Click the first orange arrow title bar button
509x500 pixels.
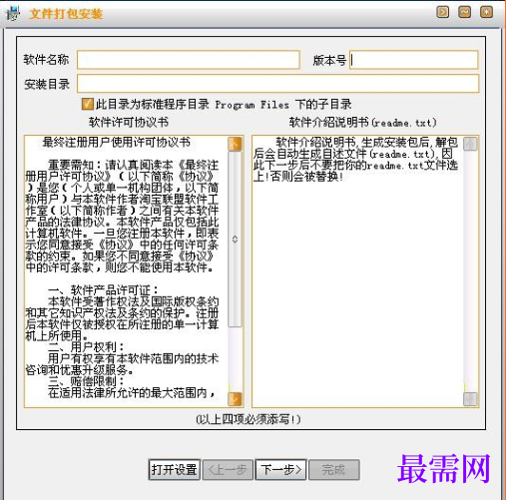(442, 12)
